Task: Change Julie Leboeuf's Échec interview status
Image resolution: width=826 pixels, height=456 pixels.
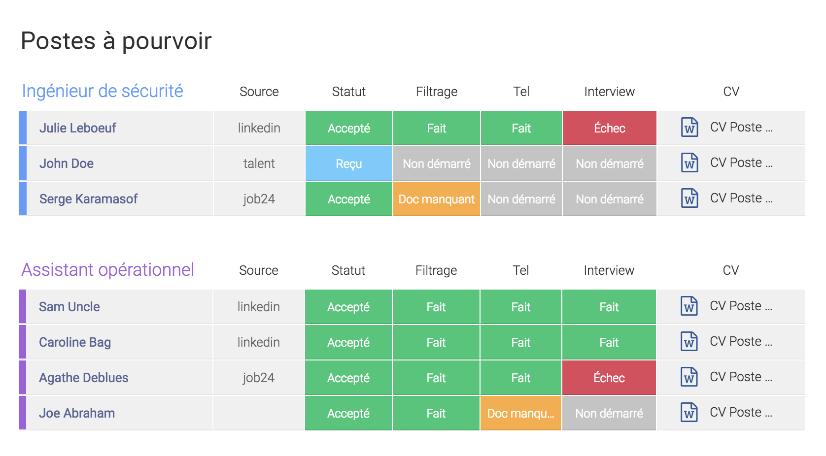Action: tap(610, 128)
